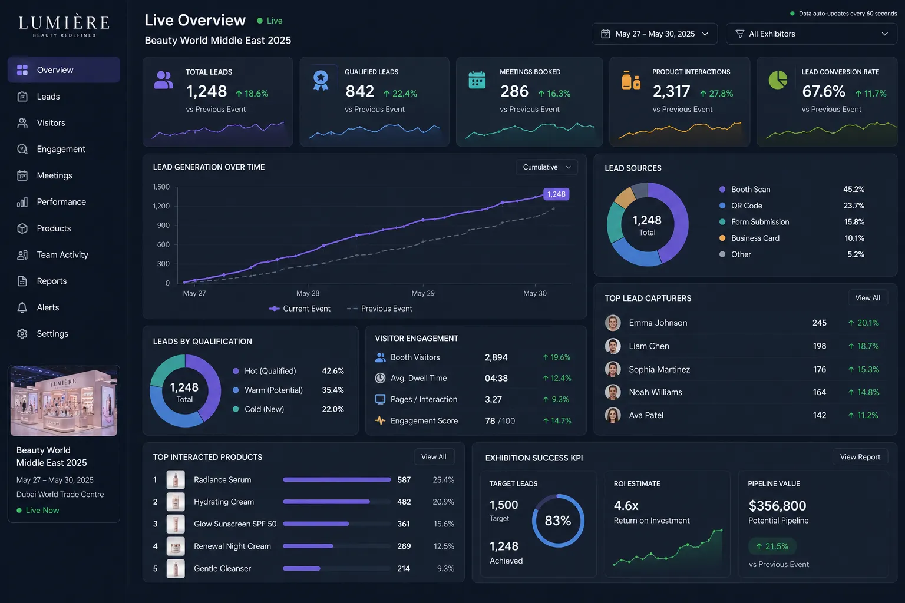Click the Gentle Cleanser progress bar
Screen dimensions: 905x603
click(337, 568)
